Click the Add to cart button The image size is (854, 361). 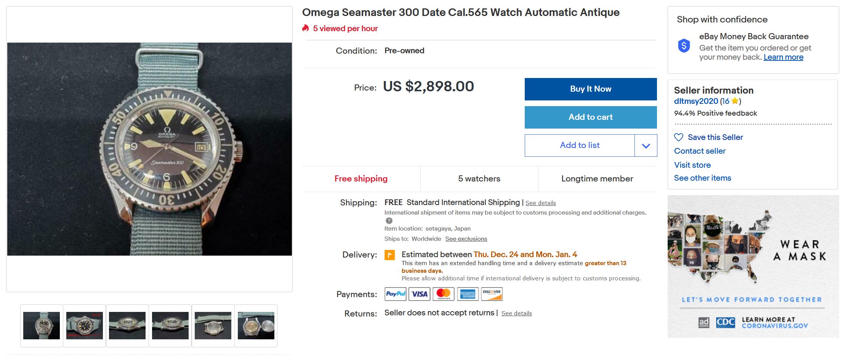coord(591,117)
